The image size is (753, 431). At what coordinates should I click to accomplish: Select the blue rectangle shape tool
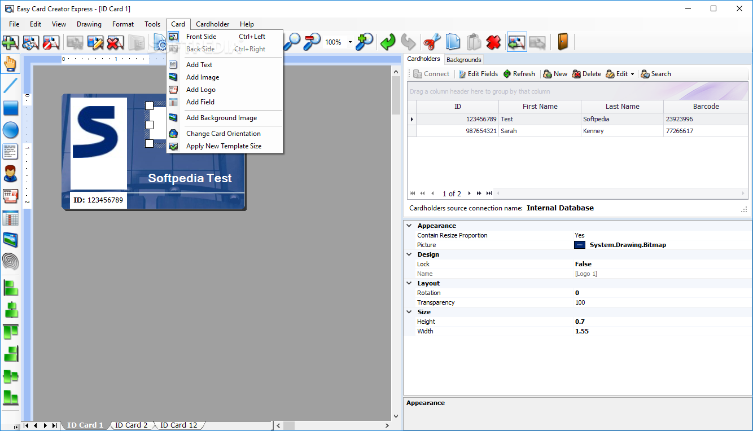click(10, 108)
